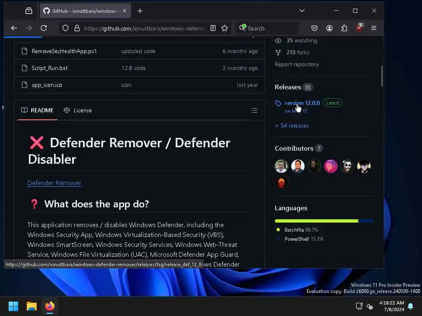Image resolution: width=422 pixels, height=316 pixels.
Task: Show the + 54 releases list
Action: click(292, 125)
